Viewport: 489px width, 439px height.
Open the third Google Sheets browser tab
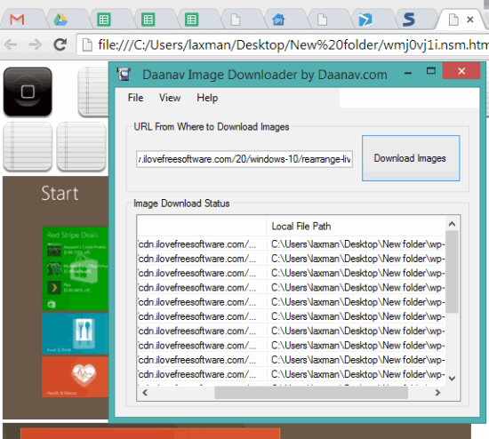click(x=191, y=20)
